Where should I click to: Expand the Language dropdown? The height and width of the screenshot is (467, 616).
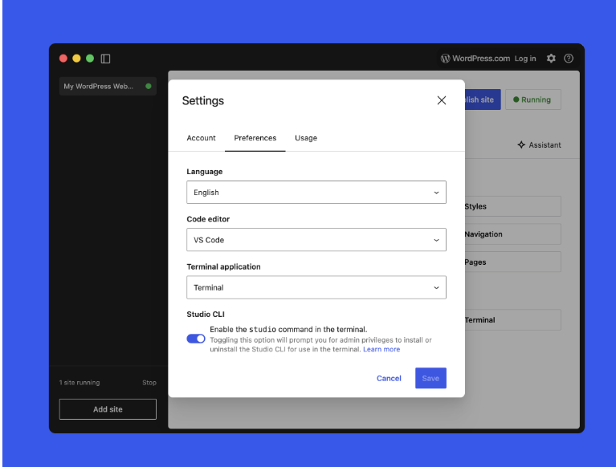[x=316, y=193]
